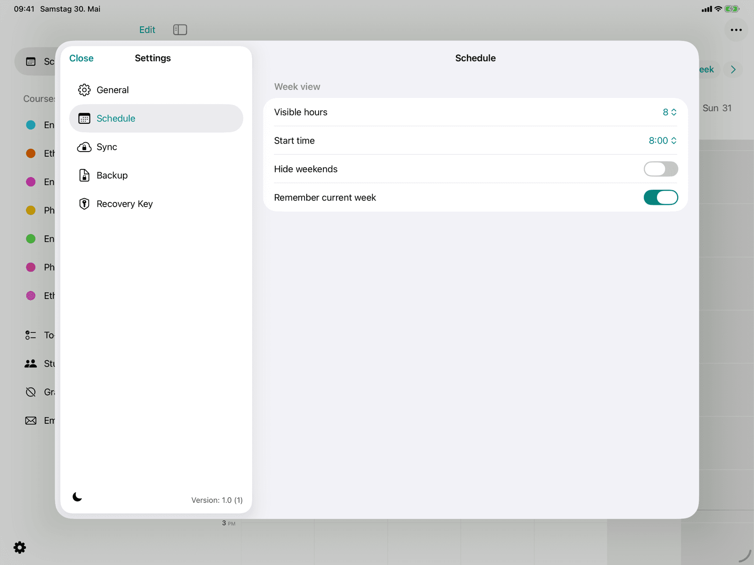This screenshot has height=565, width=754.
Task: Open the settings gear at bottom left
Action: tap(20, 547)
